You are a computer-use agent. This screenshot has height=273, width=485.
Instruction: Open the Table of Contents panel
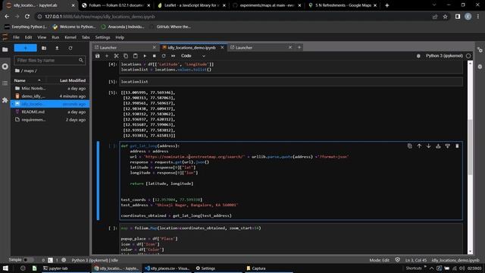pos(5,83)
